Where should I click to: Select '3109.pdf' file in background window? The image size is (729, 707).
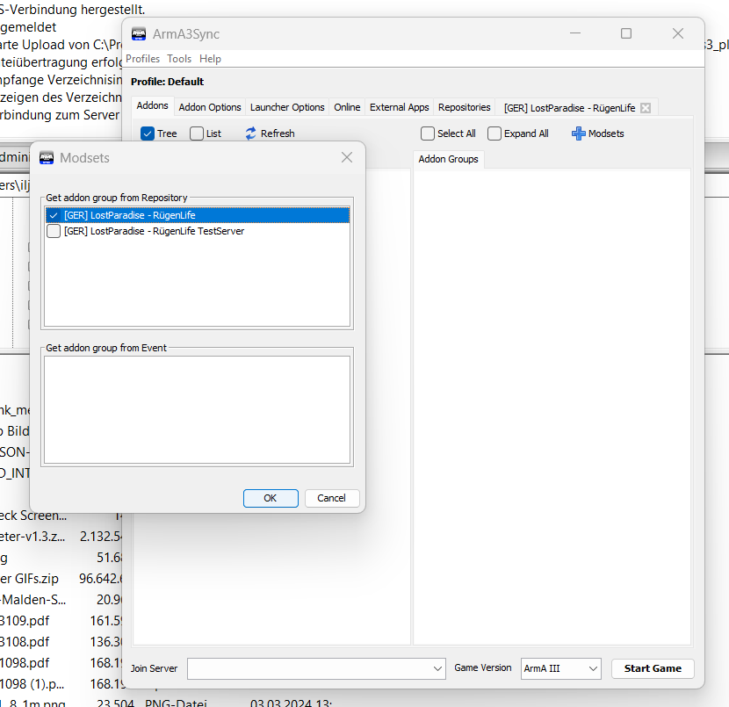click(x=25, y=621)
